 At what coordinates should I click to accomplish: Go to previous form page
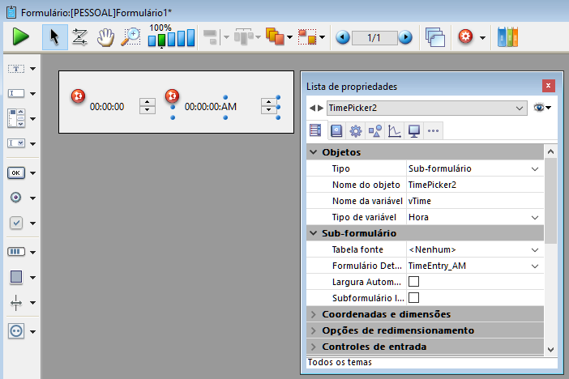coord(343,37)
